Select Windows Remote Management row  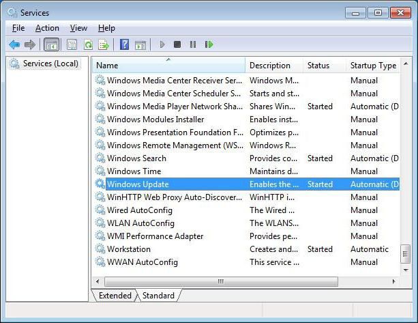click(247, 145)
